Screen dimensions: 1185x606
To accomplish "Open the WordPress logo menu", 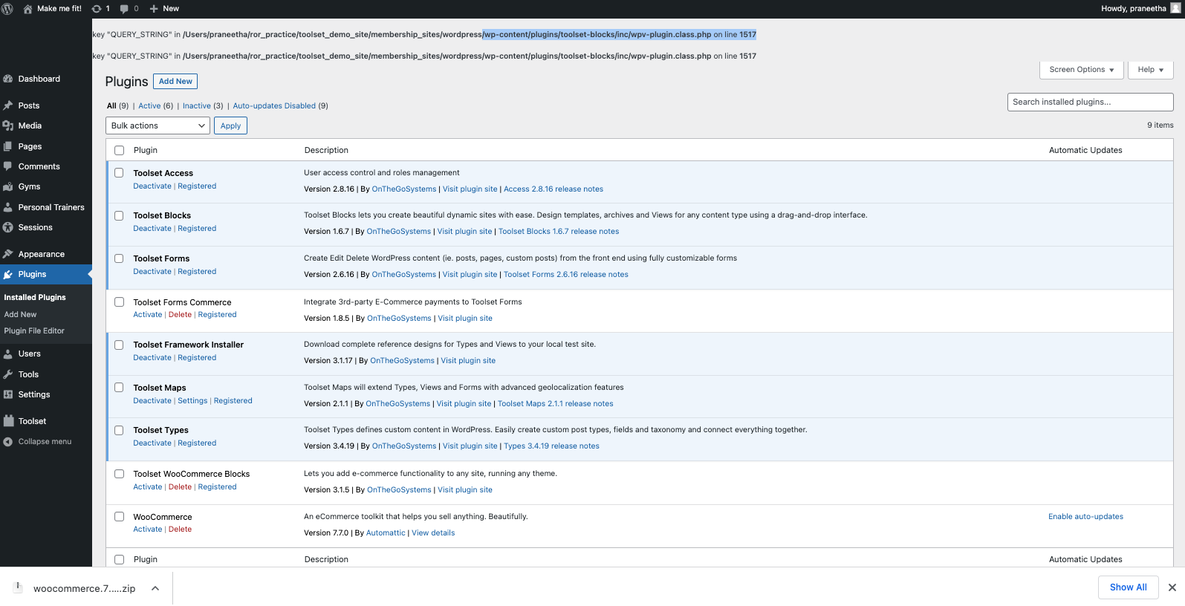I will [7, 9].
